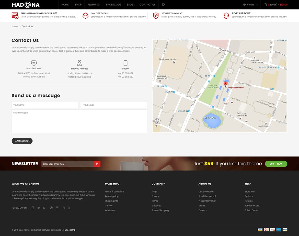Image resolution: width=299 pixels, height=236 pixels.
Task: Click the Hadona logo
Action: click(26, 5)
